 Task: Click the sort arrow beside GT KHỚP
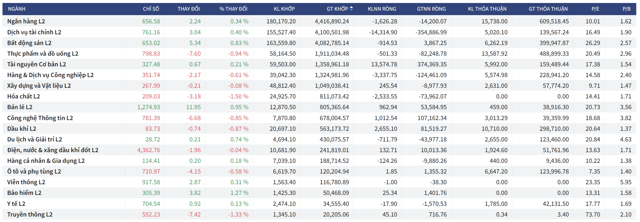pos(351,9)
